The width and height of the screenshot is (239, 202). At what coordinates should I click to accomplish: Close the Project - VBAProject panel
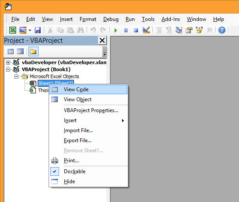pos(102,41)
